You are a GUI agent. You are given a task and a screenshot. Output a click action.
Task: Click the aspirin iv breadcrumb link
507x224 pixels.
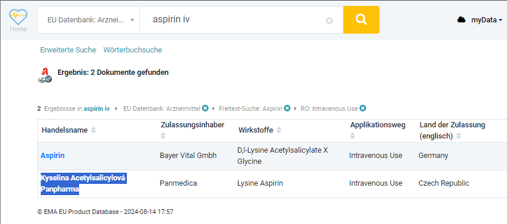[x=97, y=109]
